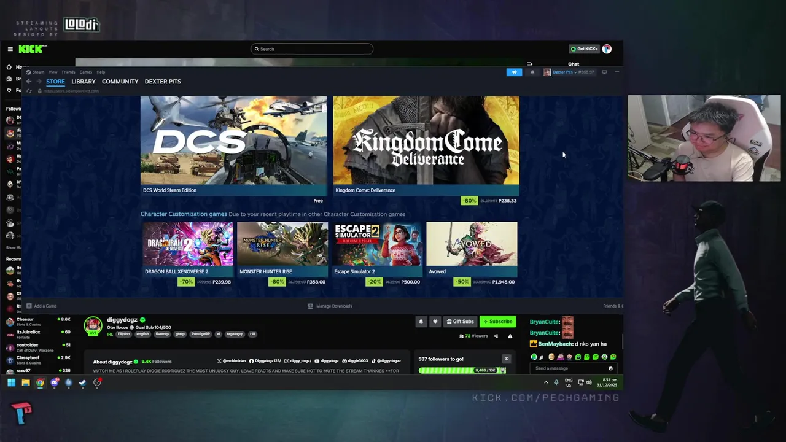
Task: Click the IRL category link
Action: point(110,334)
